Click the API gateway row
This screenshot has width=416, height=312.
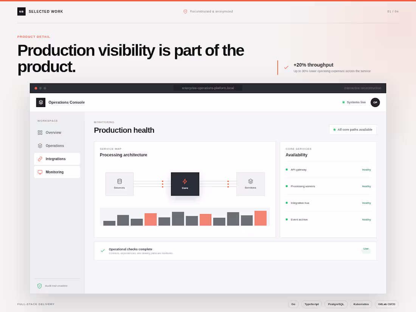tap(328, 170)
